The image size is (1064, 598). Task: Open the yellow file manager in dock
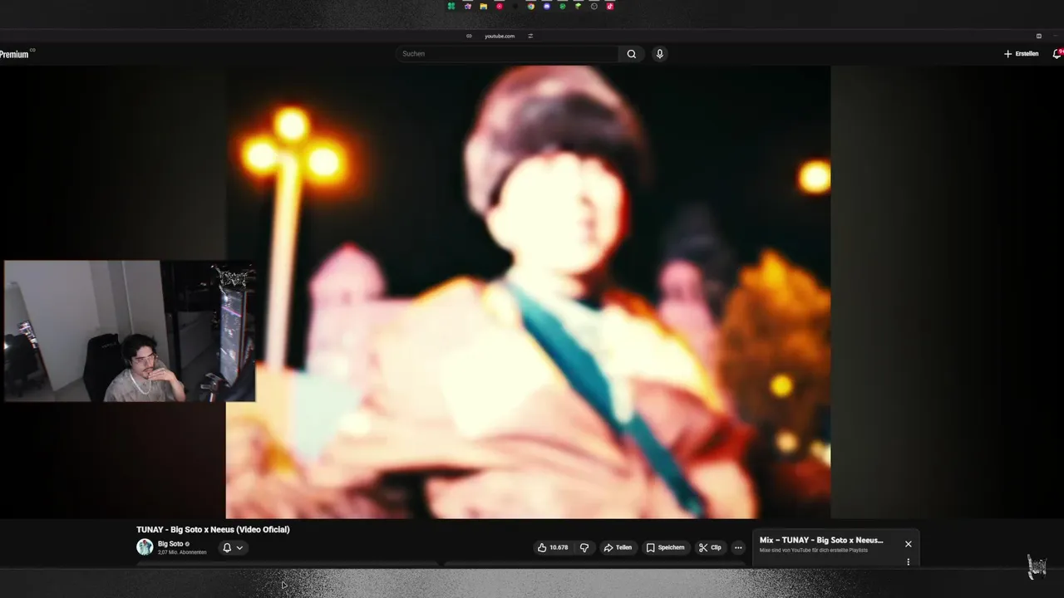[x=484, y=6]
